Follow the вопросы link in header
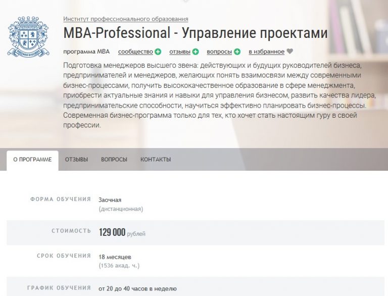 pos(219,52)
